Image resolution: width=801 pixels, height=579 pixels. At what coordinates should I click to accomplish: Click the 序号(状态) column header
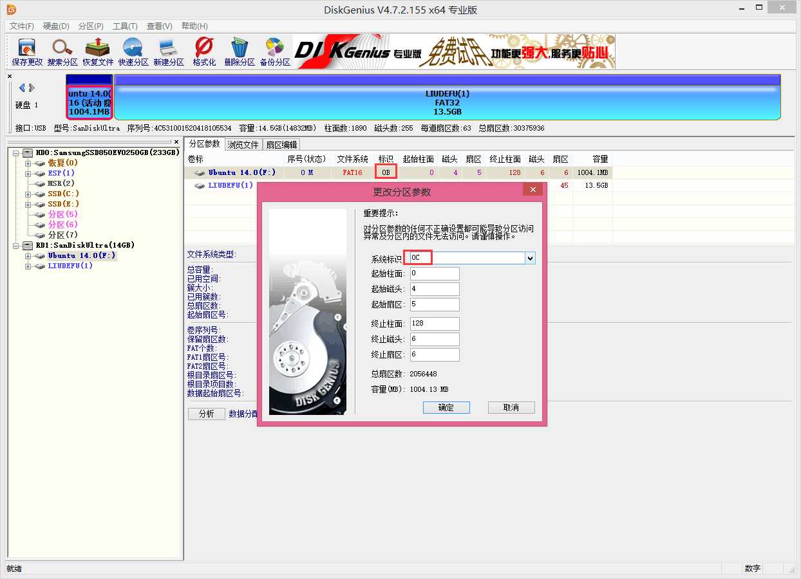(308, 159)
